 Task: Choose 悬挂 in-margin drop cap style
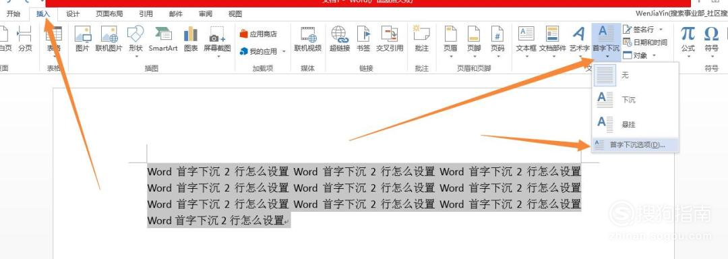click(x=635, y=123)
